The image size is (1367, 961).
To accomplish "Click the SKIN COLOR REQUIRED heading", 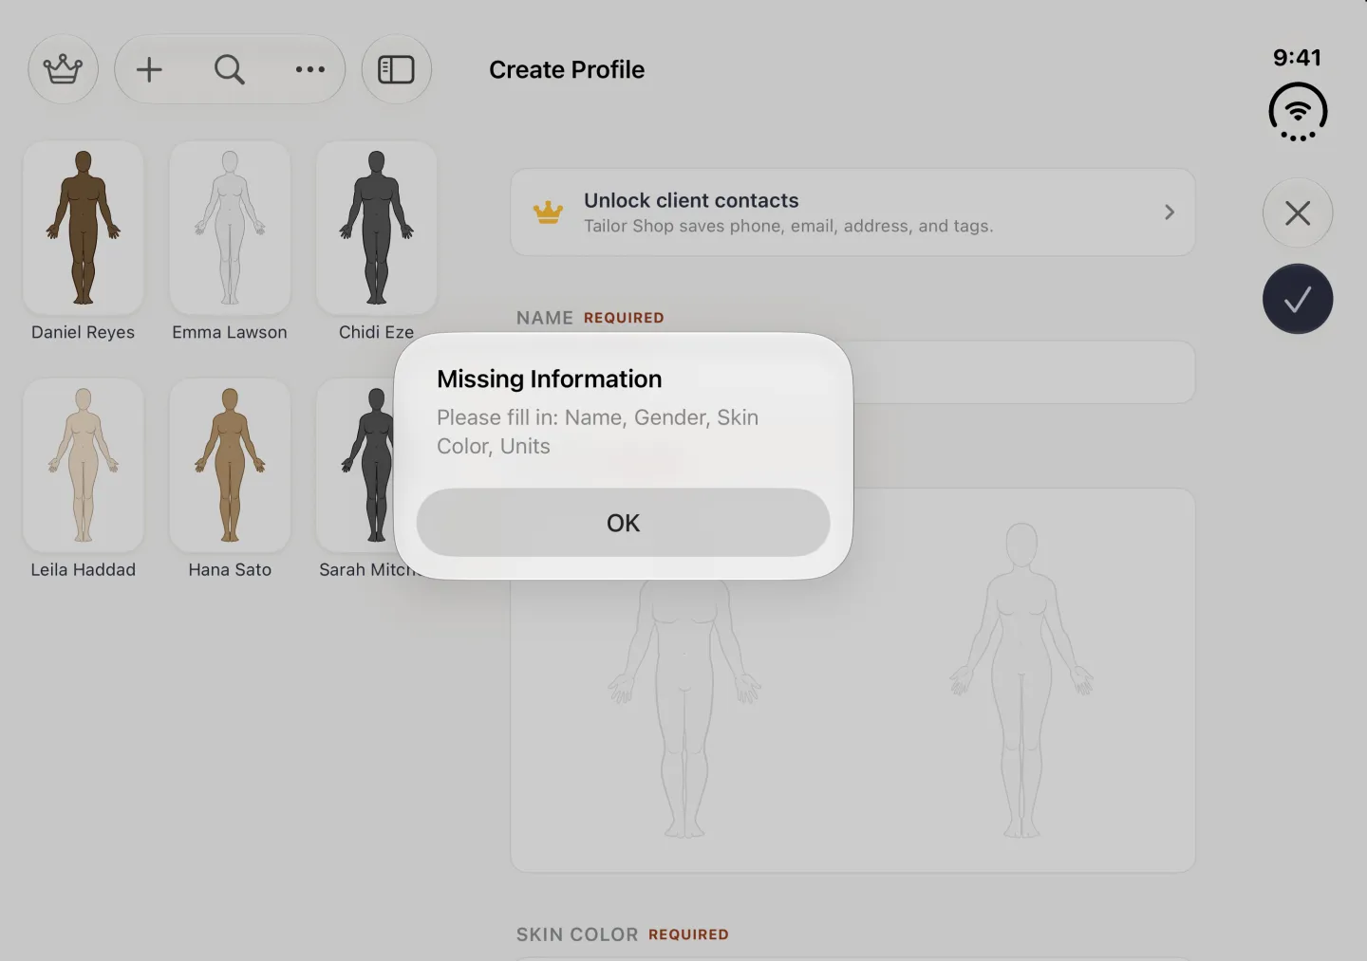I will point(623,934).
